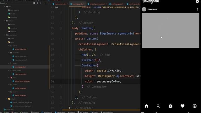Screen dimensions: 201x113
Task: Collapse the home folder in project tree
Action: tap(9, 63)
